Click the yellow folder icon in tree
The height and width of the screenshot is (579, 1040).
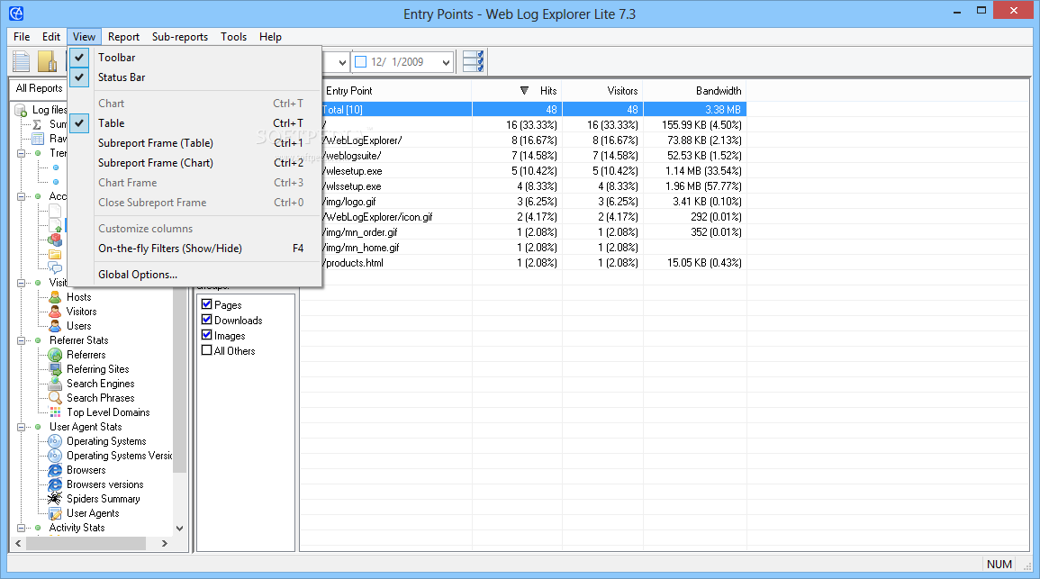pyautogui.click(x=55, y=254)
